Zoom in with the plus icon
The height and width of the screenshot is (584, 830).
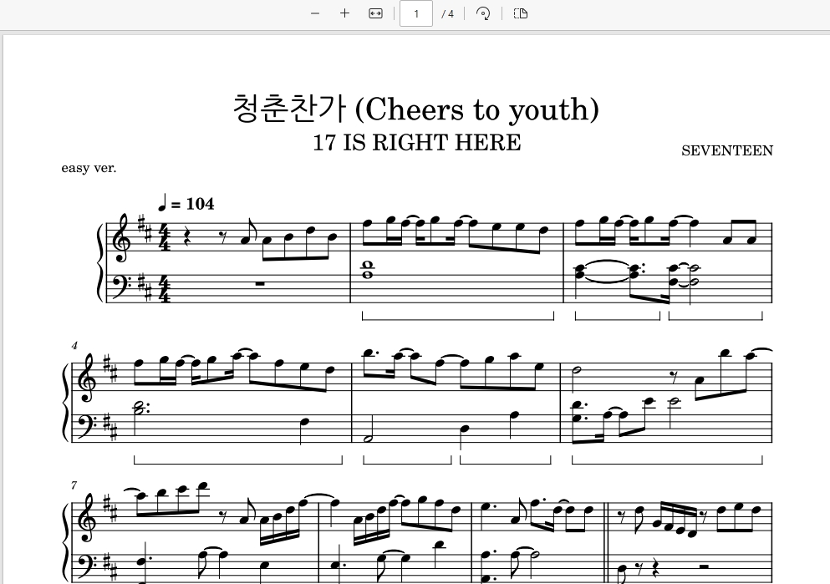[x=344, y=13]
